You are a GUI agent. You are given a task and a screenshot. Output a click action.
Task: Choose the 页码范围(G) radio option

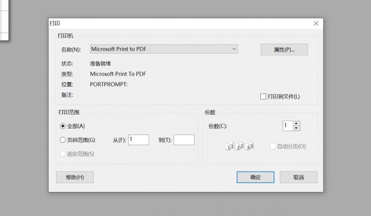[x=63, y=140]
